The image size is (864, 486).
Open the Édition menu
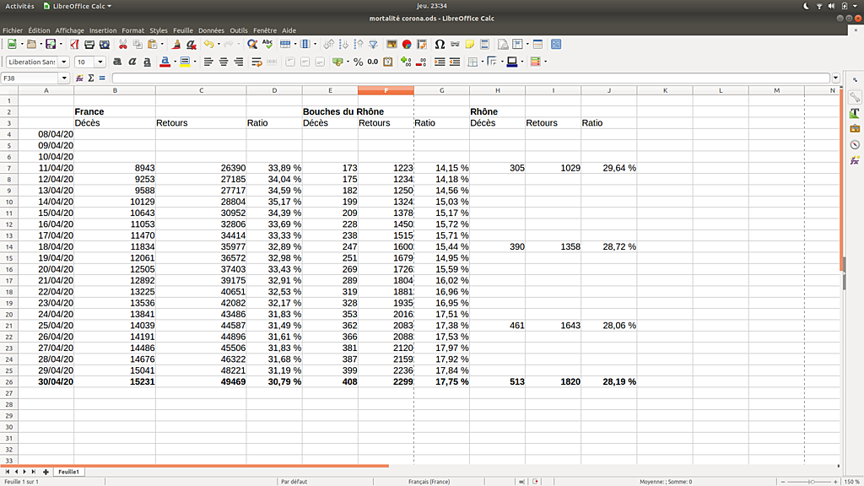pos(39,30)
